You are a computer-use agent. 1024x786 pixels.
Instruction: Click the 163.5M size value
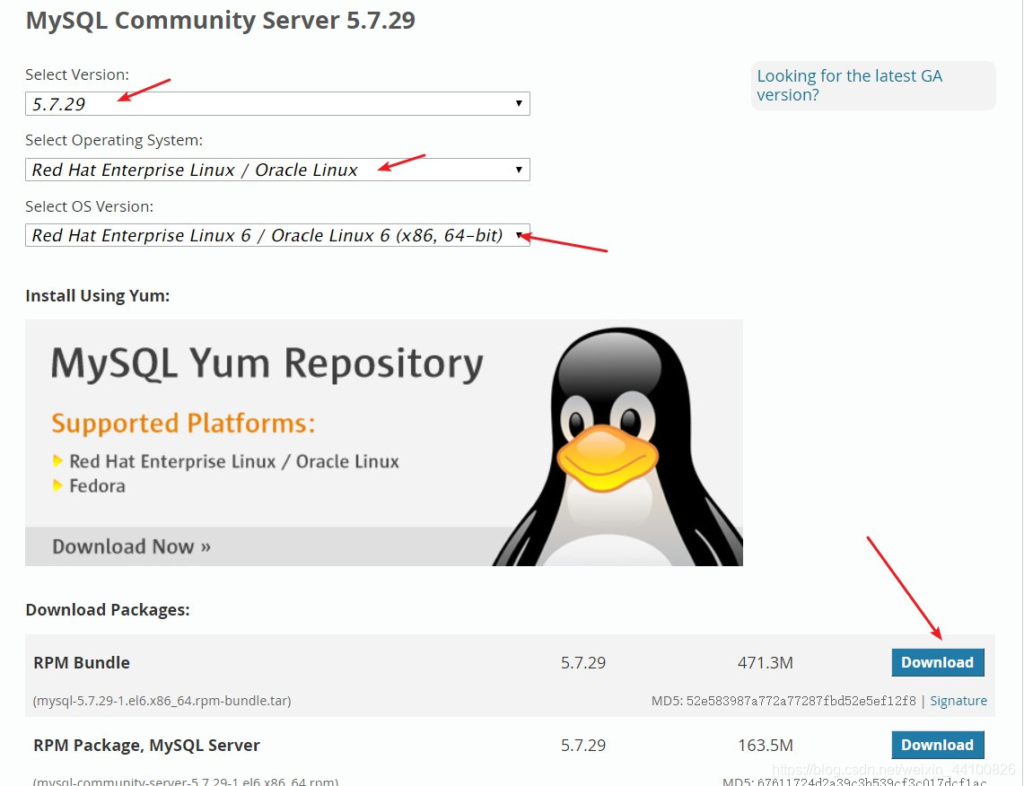pos(766,745)
